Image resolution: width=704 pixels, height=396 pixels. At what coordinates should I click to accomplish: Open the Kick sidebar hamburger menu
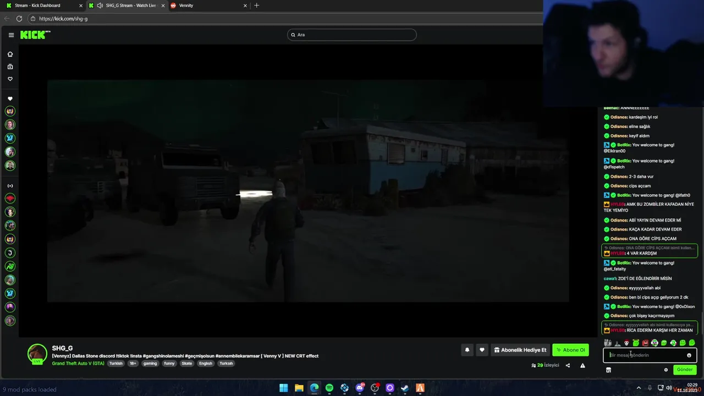(11, 35)
